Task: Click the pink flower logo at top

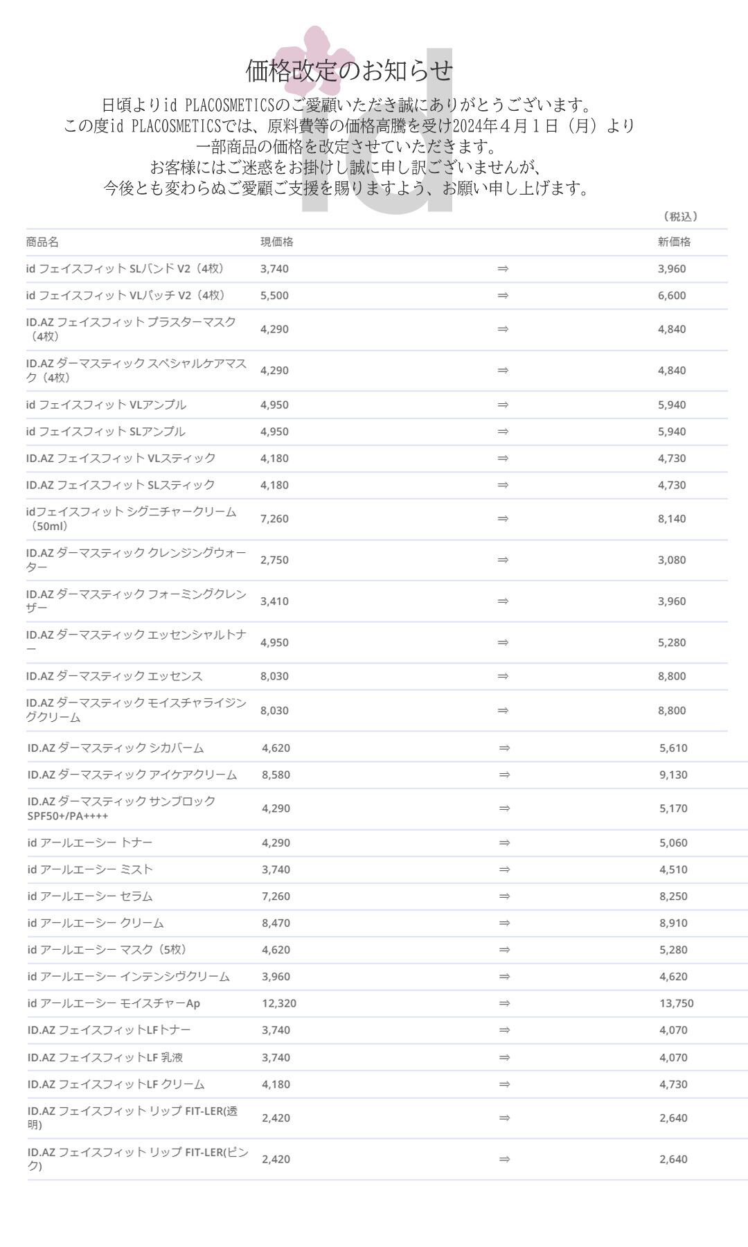Action: tap(315, 61)
